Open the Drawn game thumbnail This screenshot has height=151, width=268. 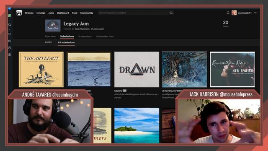[137, 69]
